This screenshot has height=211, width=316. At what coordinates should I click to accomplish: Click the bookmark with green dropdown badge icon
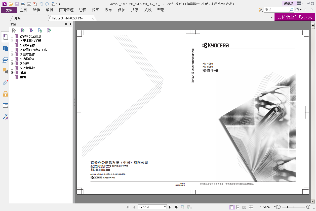(x=49, y=31)
